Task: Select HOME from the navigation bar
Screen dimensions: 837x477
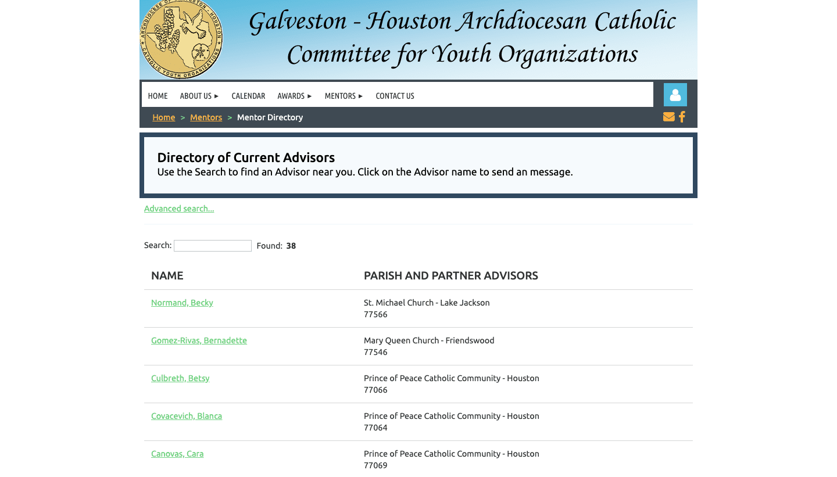Action: pos(158,95)
